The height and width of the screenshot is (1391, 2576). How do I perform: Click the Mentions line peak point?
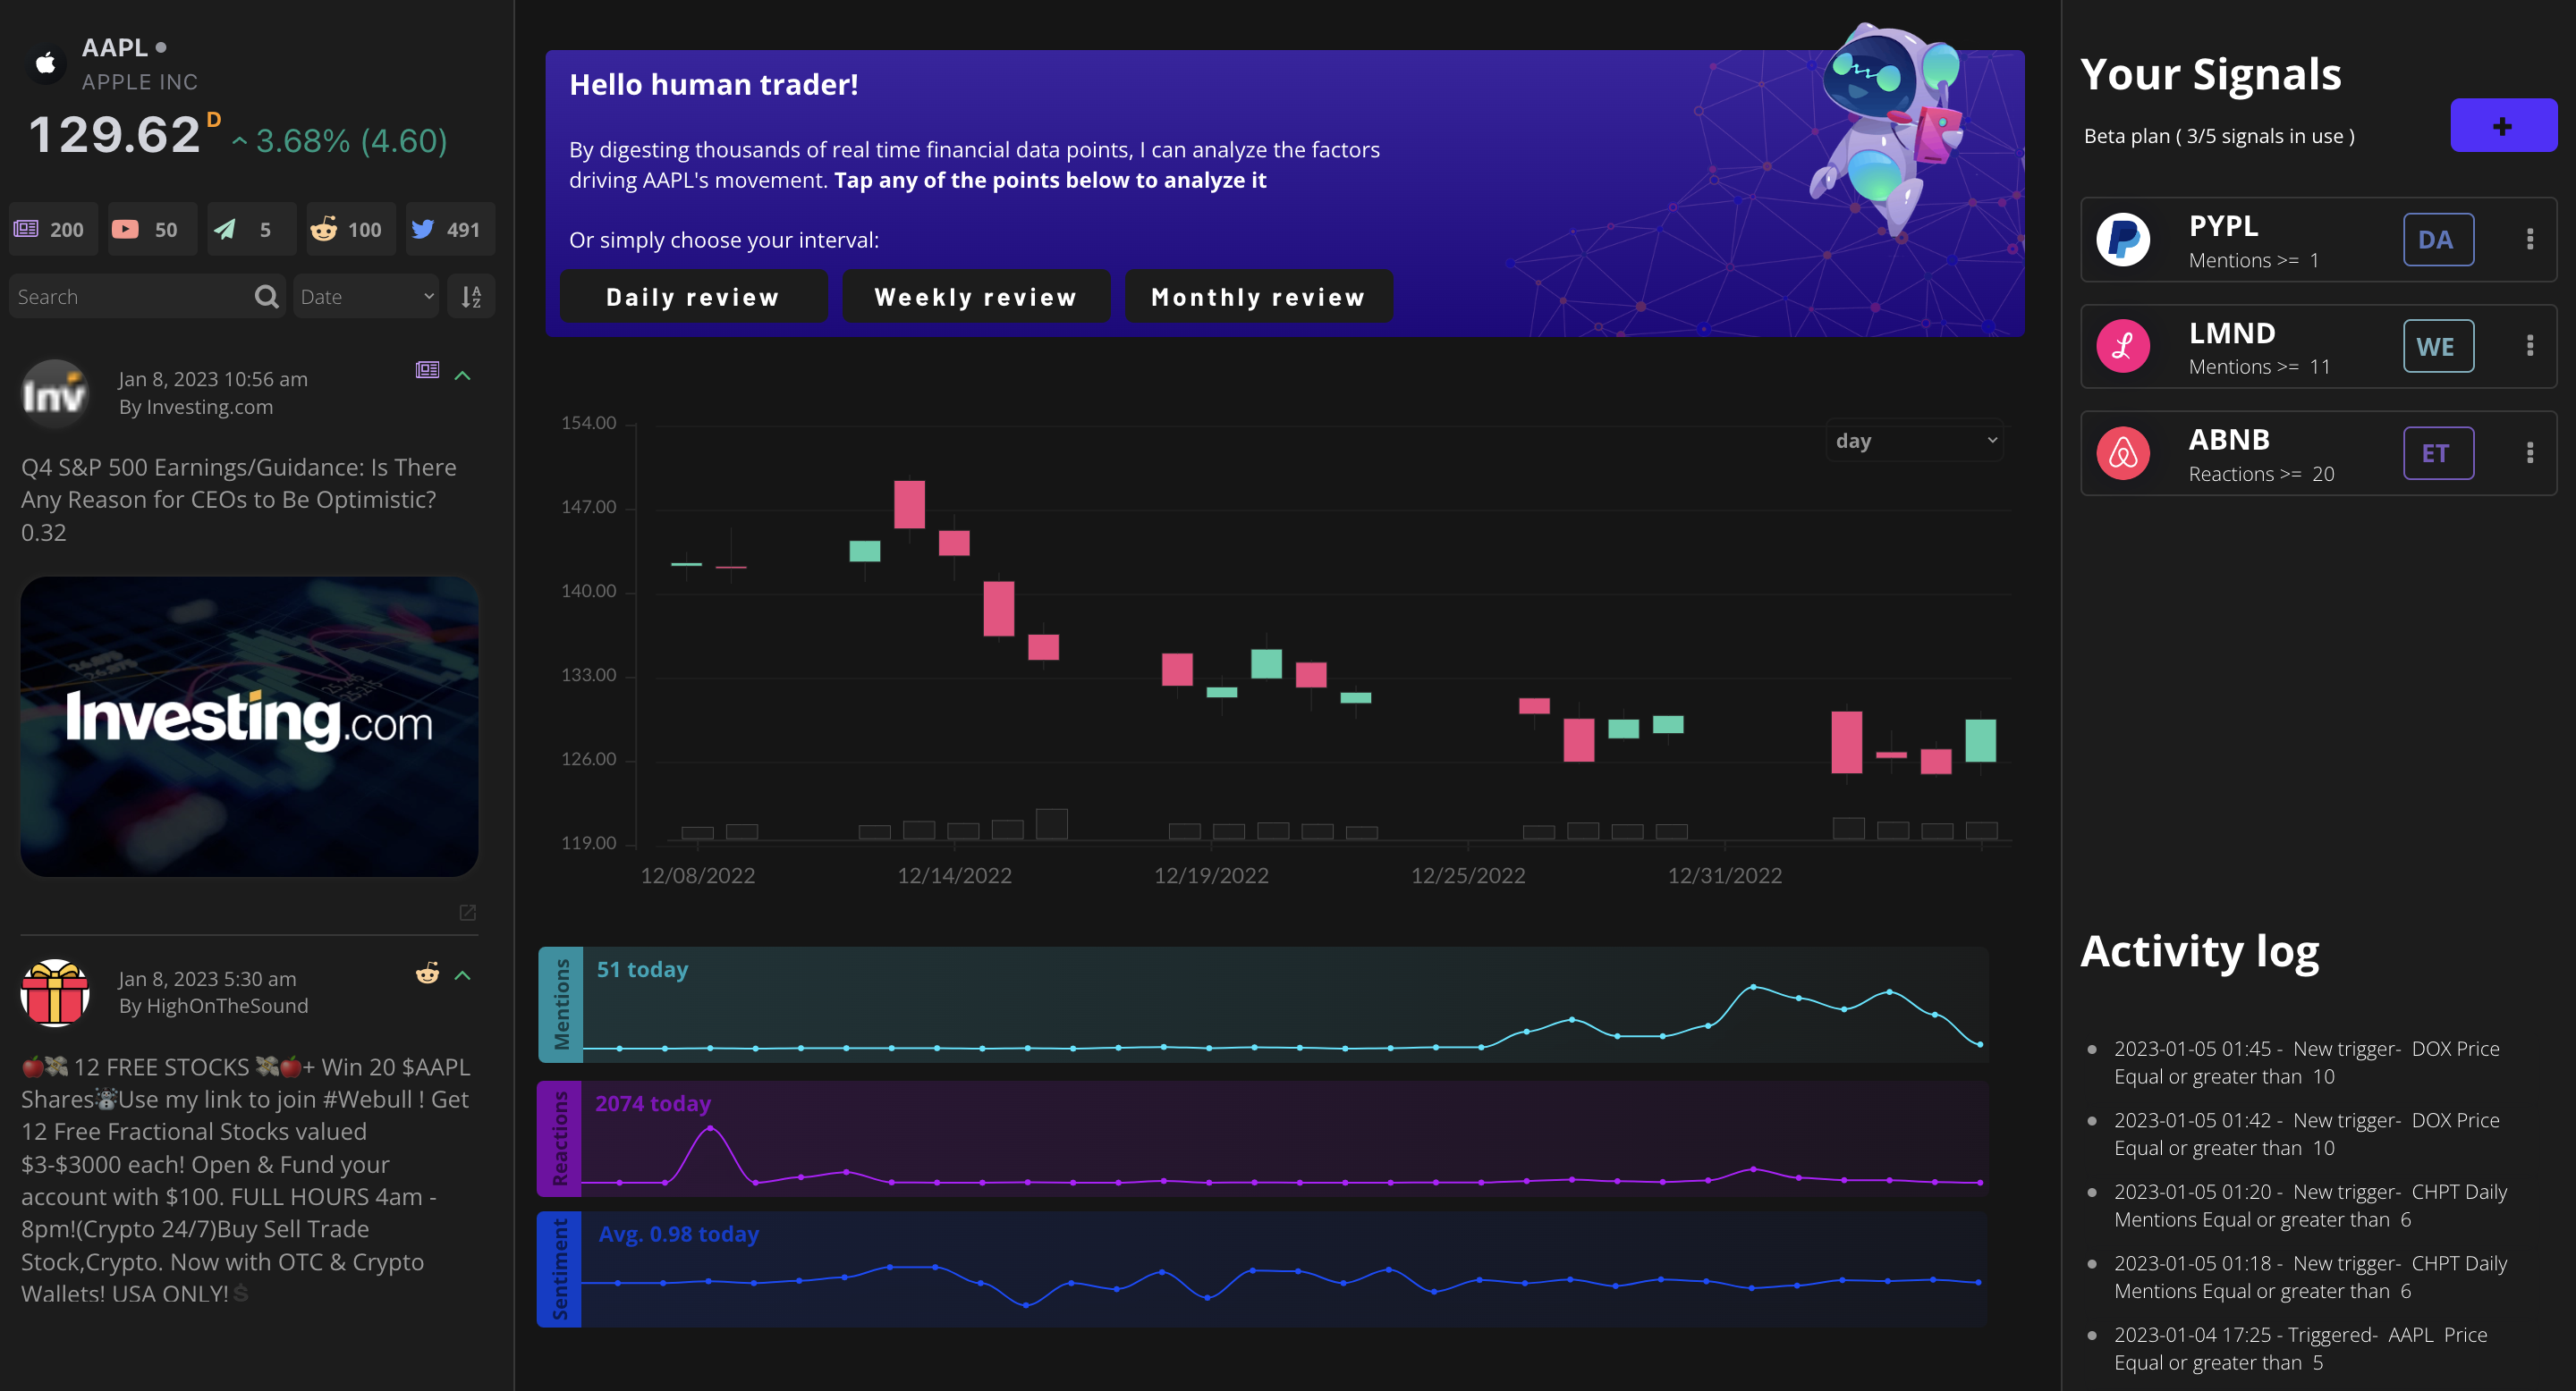tap(1753, 987)
